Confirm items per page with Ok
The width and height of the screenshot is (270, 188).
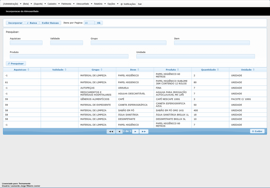(99, 23)
